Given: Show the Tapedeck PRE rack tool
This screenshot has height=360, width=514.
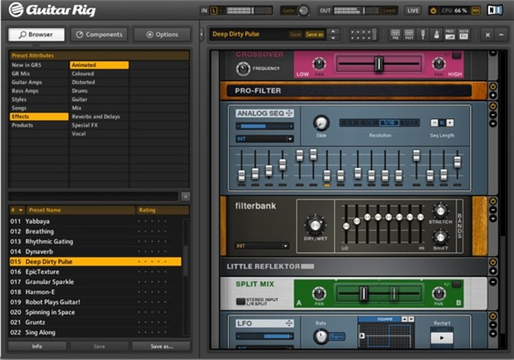Looking at the screenshot, I should click(396, 34).
